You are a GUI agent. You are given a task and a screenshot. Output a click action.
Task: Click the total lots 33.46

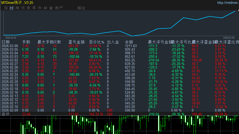tap(26, 114)
